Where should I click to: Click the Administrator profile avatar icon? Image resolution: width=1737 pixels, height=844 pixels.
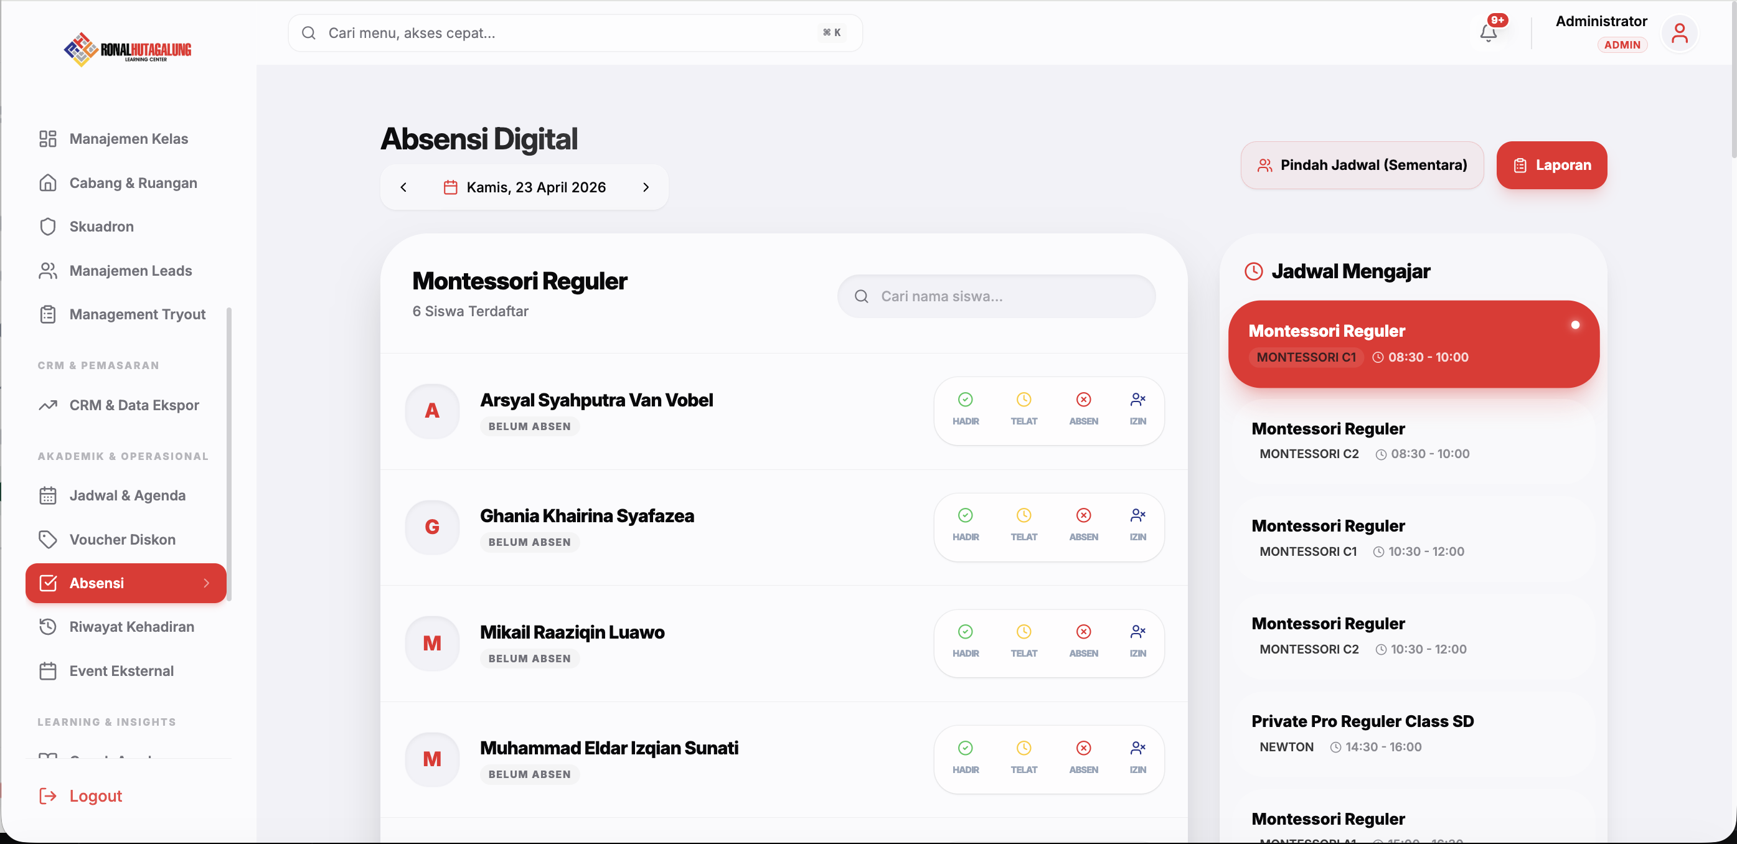tap(1679, 32)
